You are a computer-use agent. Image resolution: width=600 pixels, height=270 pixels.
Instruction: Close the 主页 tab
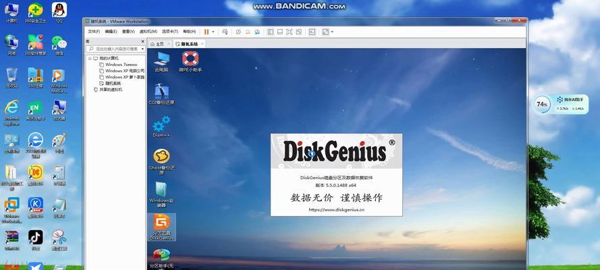point(169,44)
